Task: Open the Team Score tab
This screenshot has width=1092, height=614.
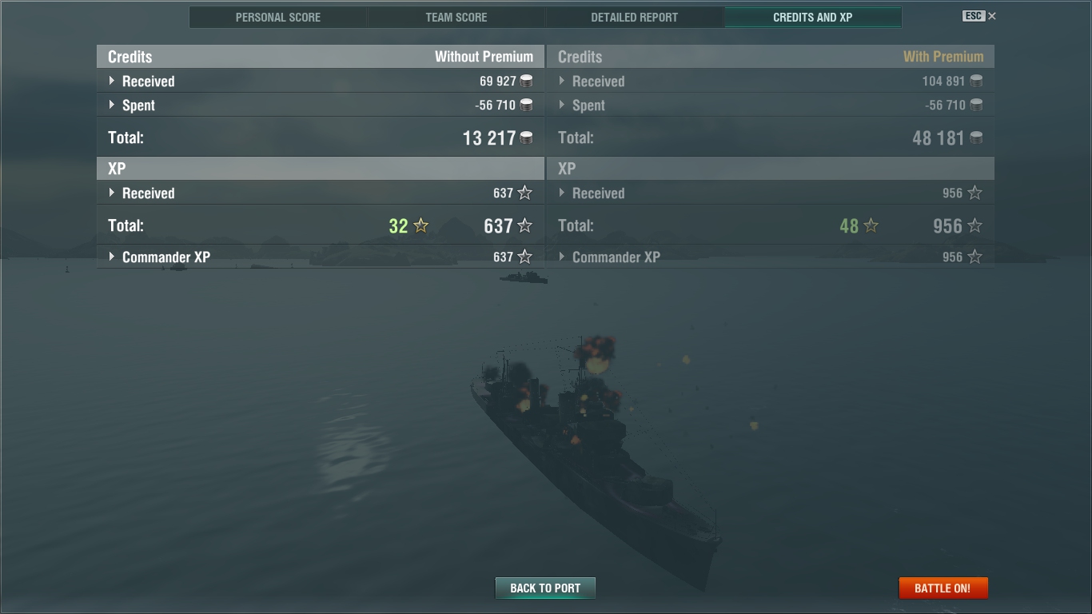Action: pyautogui.click(x=456, y=18)
